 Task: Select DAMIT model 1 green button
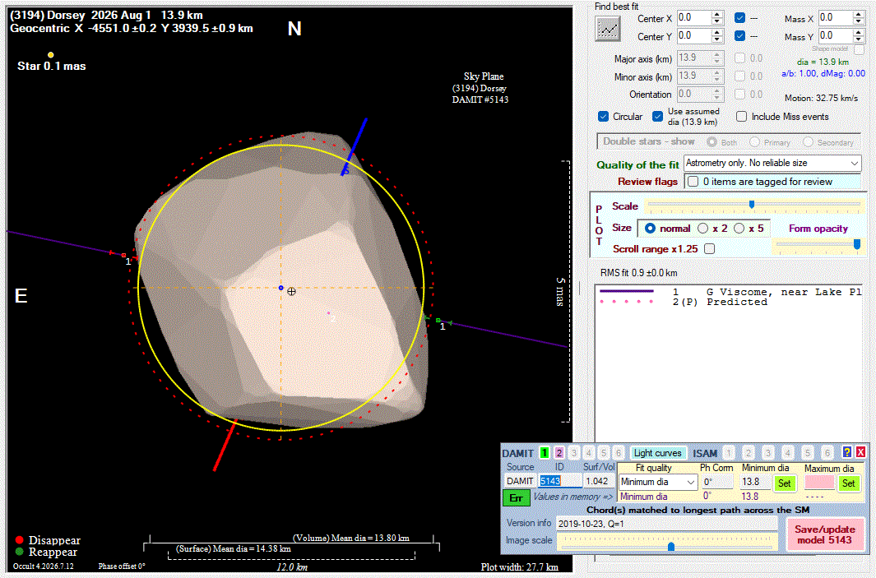pos(545,453)
